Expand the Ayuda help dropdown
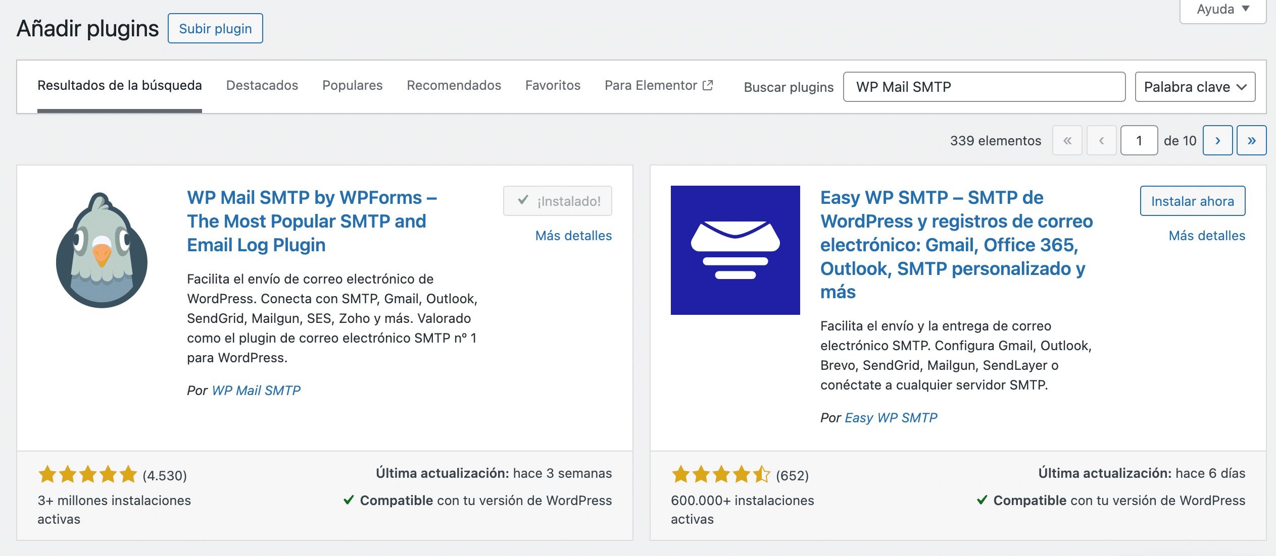This screenshot has width=1276, height=556. 1222,9
